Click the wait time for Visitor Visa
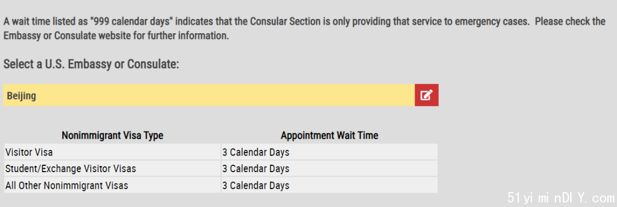 point(256,152)
